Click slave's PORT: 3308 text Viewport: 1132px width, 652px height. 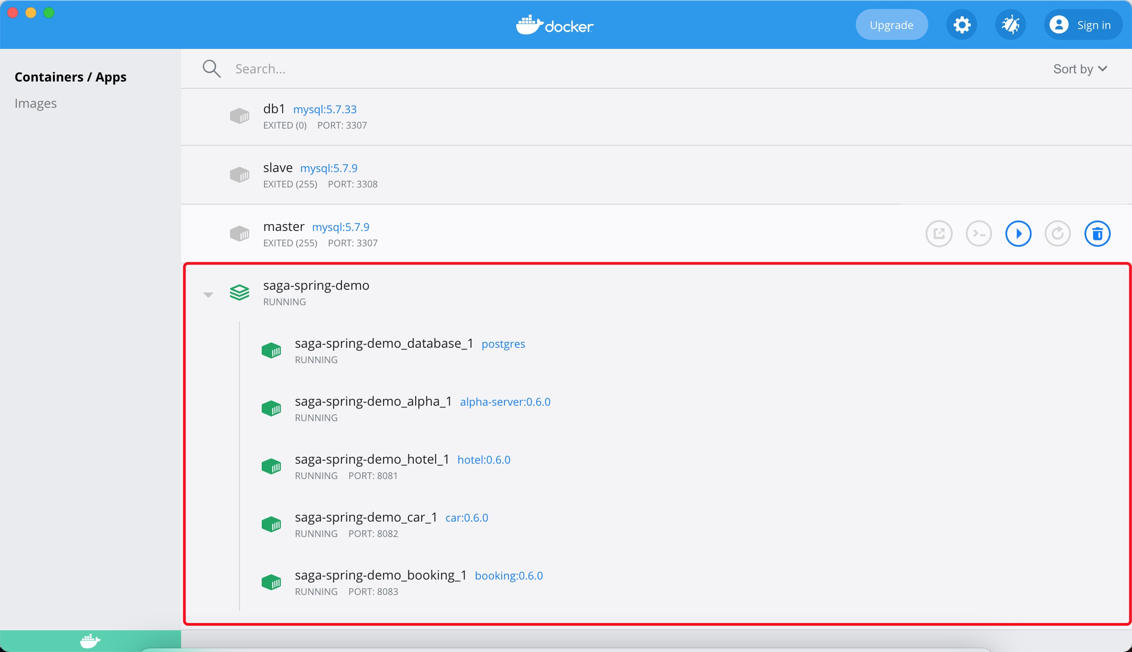353,184
